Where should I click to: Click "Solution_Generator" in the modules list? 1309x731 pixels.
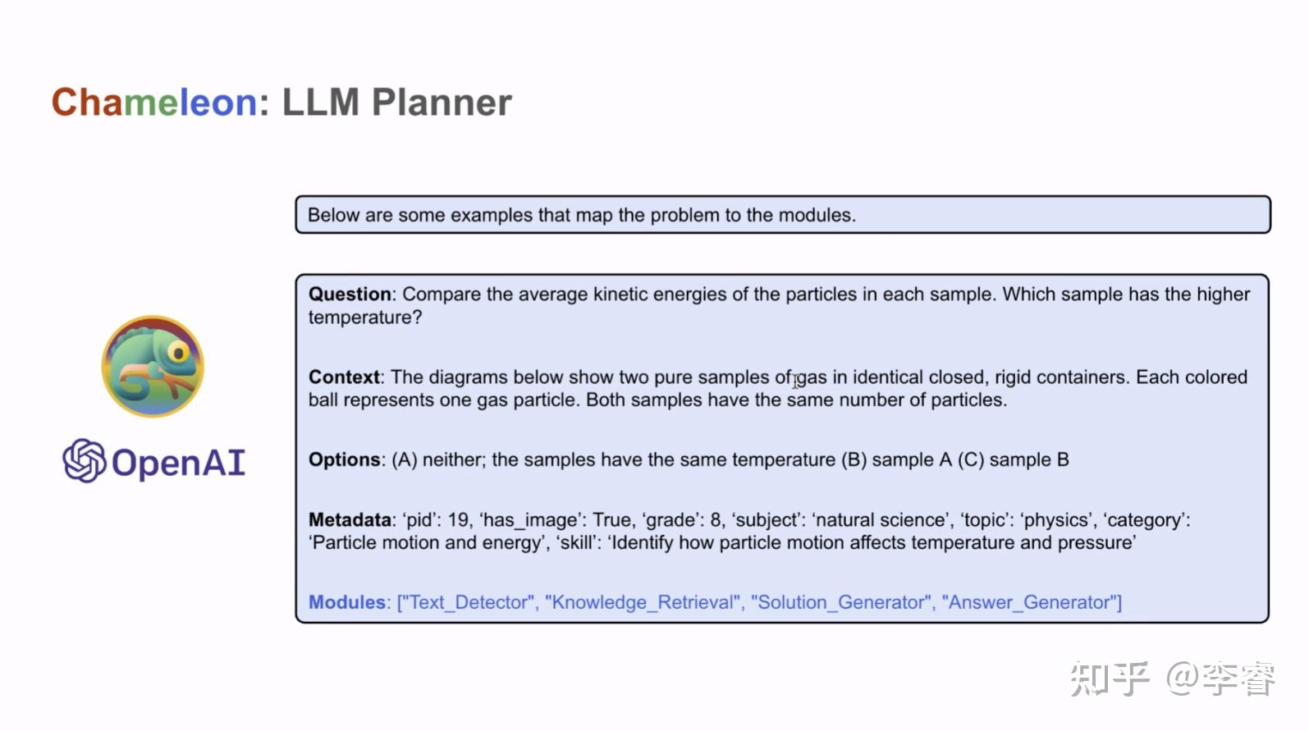click(841, 603)
